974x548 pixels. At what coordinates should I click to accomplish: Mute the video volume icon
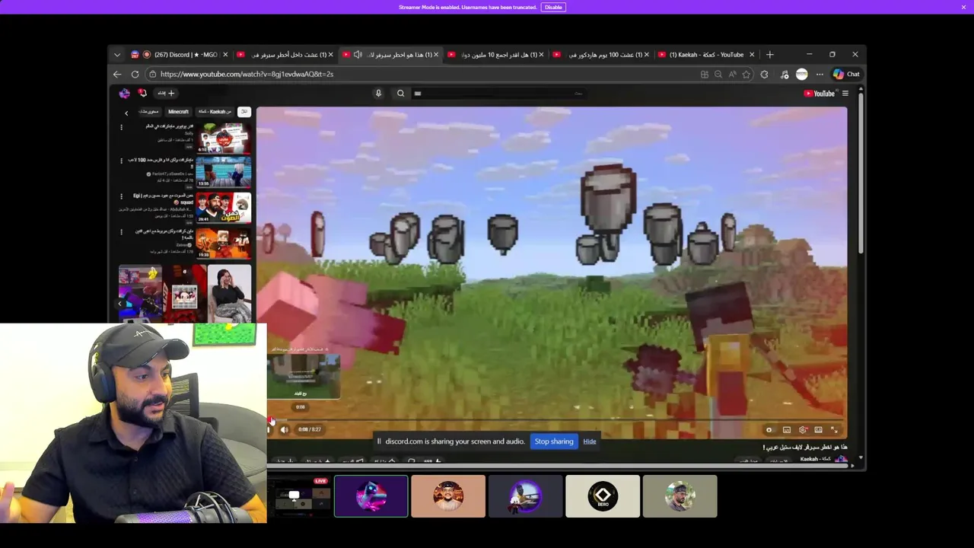[x=284, y=430]
